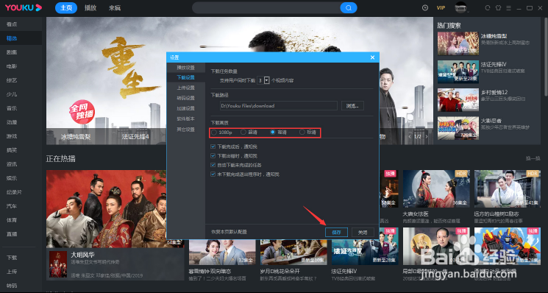
Task: Open the download count dropdown showing 3
Action: coord(267,80)
